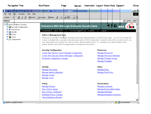Click Distribute Configuration Changes link
The height and width of the screenshot is (114, 151).
55,58
